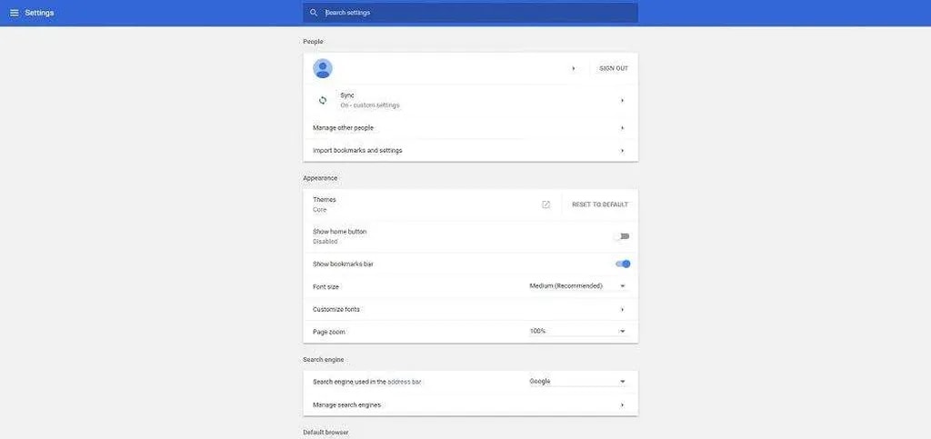Viewport: 931px width, 439px height.
Task: Click Reset to Default theme button
Action: (600, 205)
